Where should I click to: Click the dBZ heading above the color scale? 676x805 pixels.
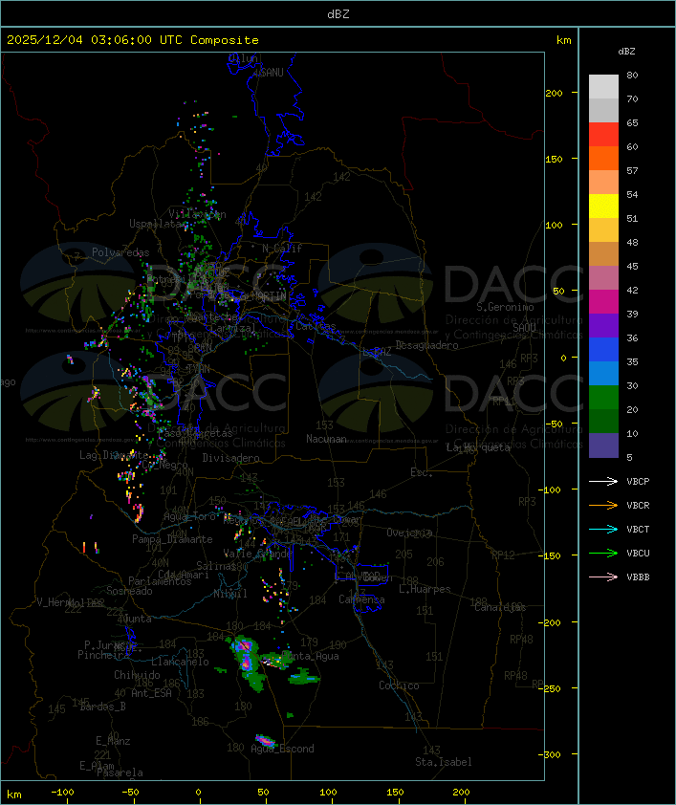click(626, 52)
